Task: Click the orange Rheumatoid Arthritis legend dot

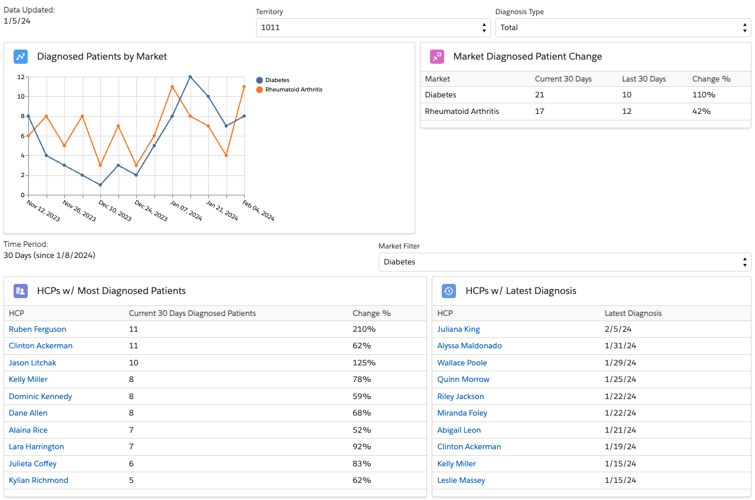Action: tap(260, 90)
